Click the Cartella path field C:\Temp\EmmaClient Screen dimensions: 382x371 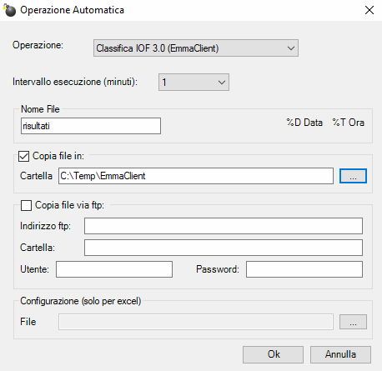pyautogui.click(x=196, y=176)
